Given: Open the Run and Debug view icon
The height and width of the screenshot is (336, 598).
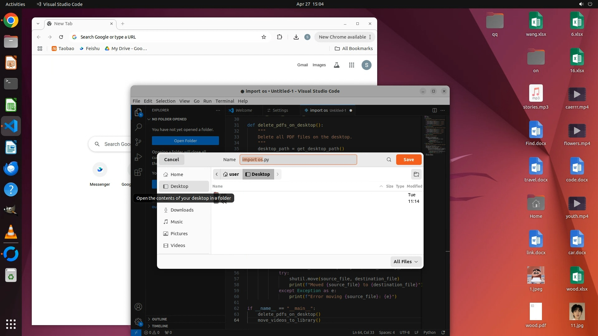Looking at the screenshot, I should point(138,157).
